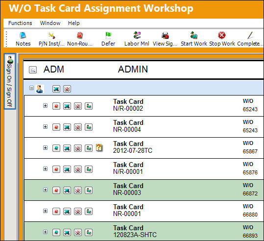The image size is (264, 241).
Task: Click the teal monitor icon on NR-00001
Action: [x=67, y=211]
